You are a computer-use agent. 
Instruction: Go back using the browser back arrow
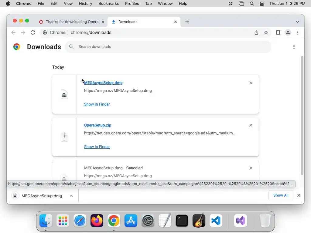[13, 32]
